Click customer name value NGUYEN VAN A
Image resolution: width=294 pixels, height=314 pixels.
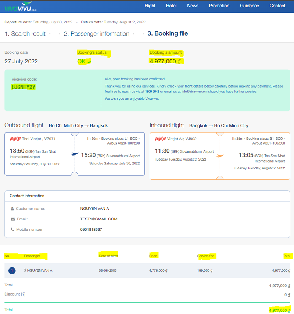[94, 209]
